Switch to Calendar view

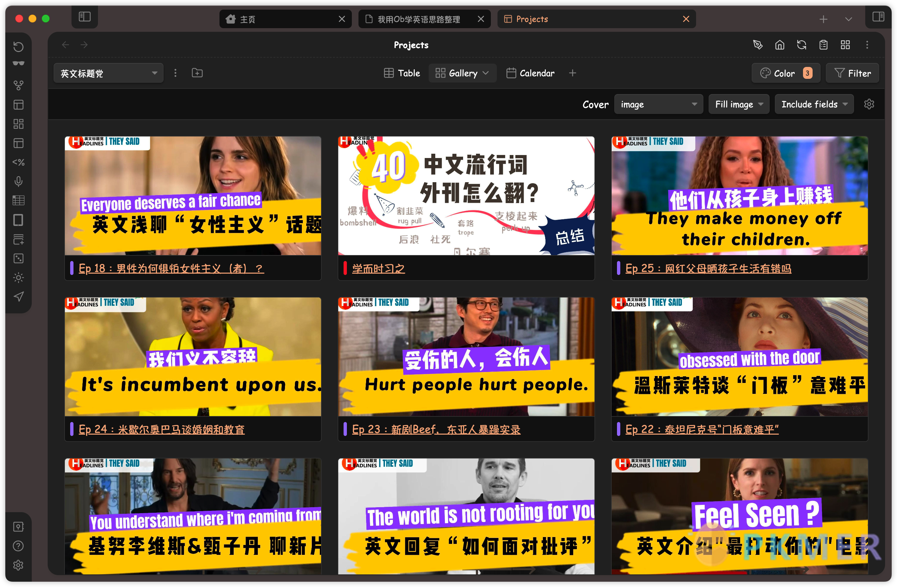point(530,73)
